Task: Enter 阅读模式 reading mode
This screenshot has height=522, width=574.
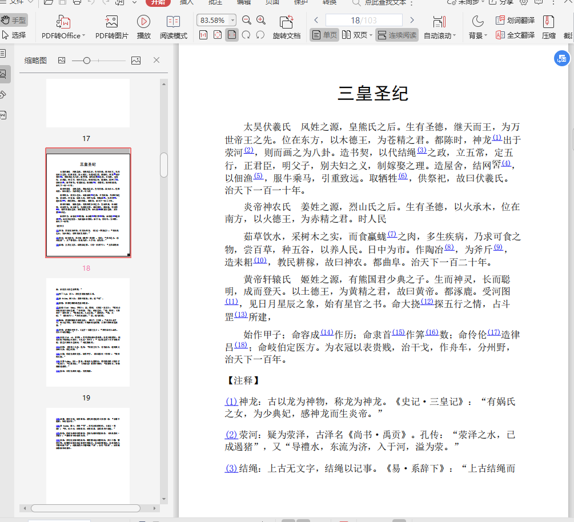Action: (173, 27)
